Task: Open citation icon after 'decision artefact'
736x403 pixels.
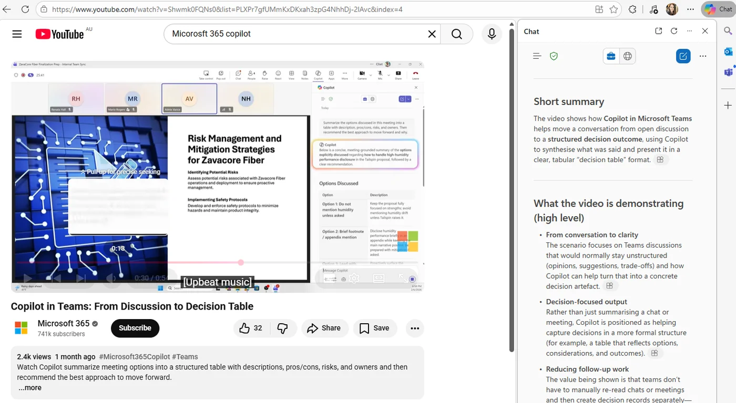Action: pos(610,286)
